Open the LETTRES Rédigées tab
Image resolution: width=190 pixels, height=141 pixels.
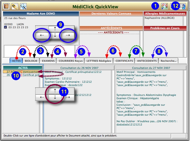tap(99, 61)
